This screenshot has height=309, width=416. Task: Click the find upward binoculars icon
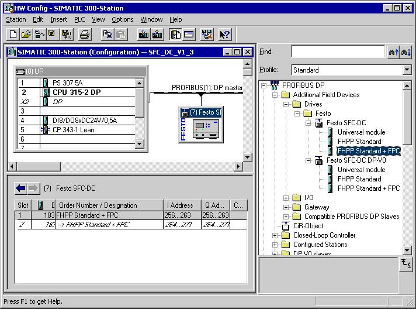[393, 51]
